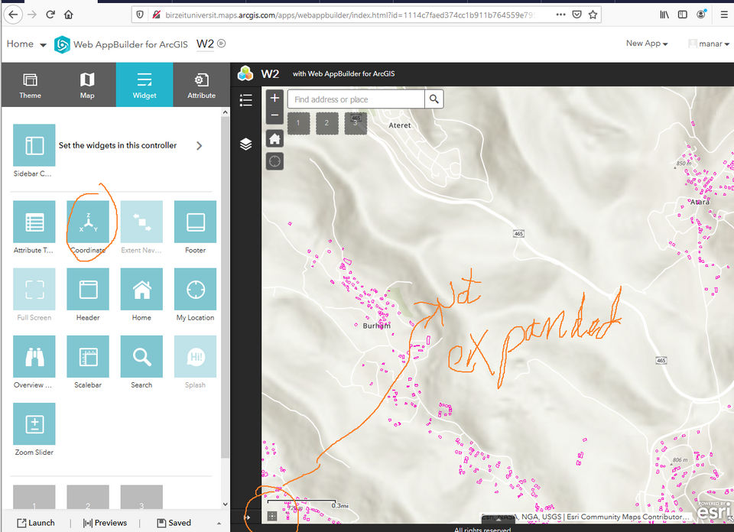
Task: Select the My Location widget tile
Action: [x=195, y=289]
